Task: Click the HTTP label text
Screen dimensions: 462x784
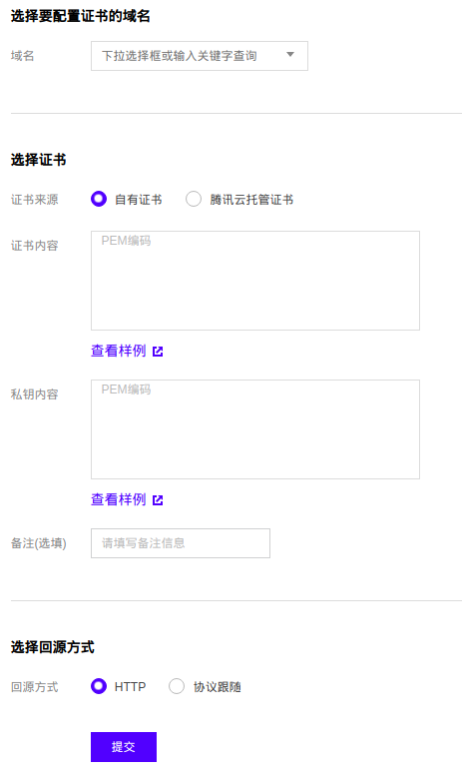Action: click(130, 687)
